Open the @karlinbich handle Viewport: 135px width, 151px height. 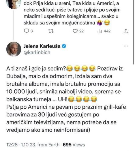point(37,52)
